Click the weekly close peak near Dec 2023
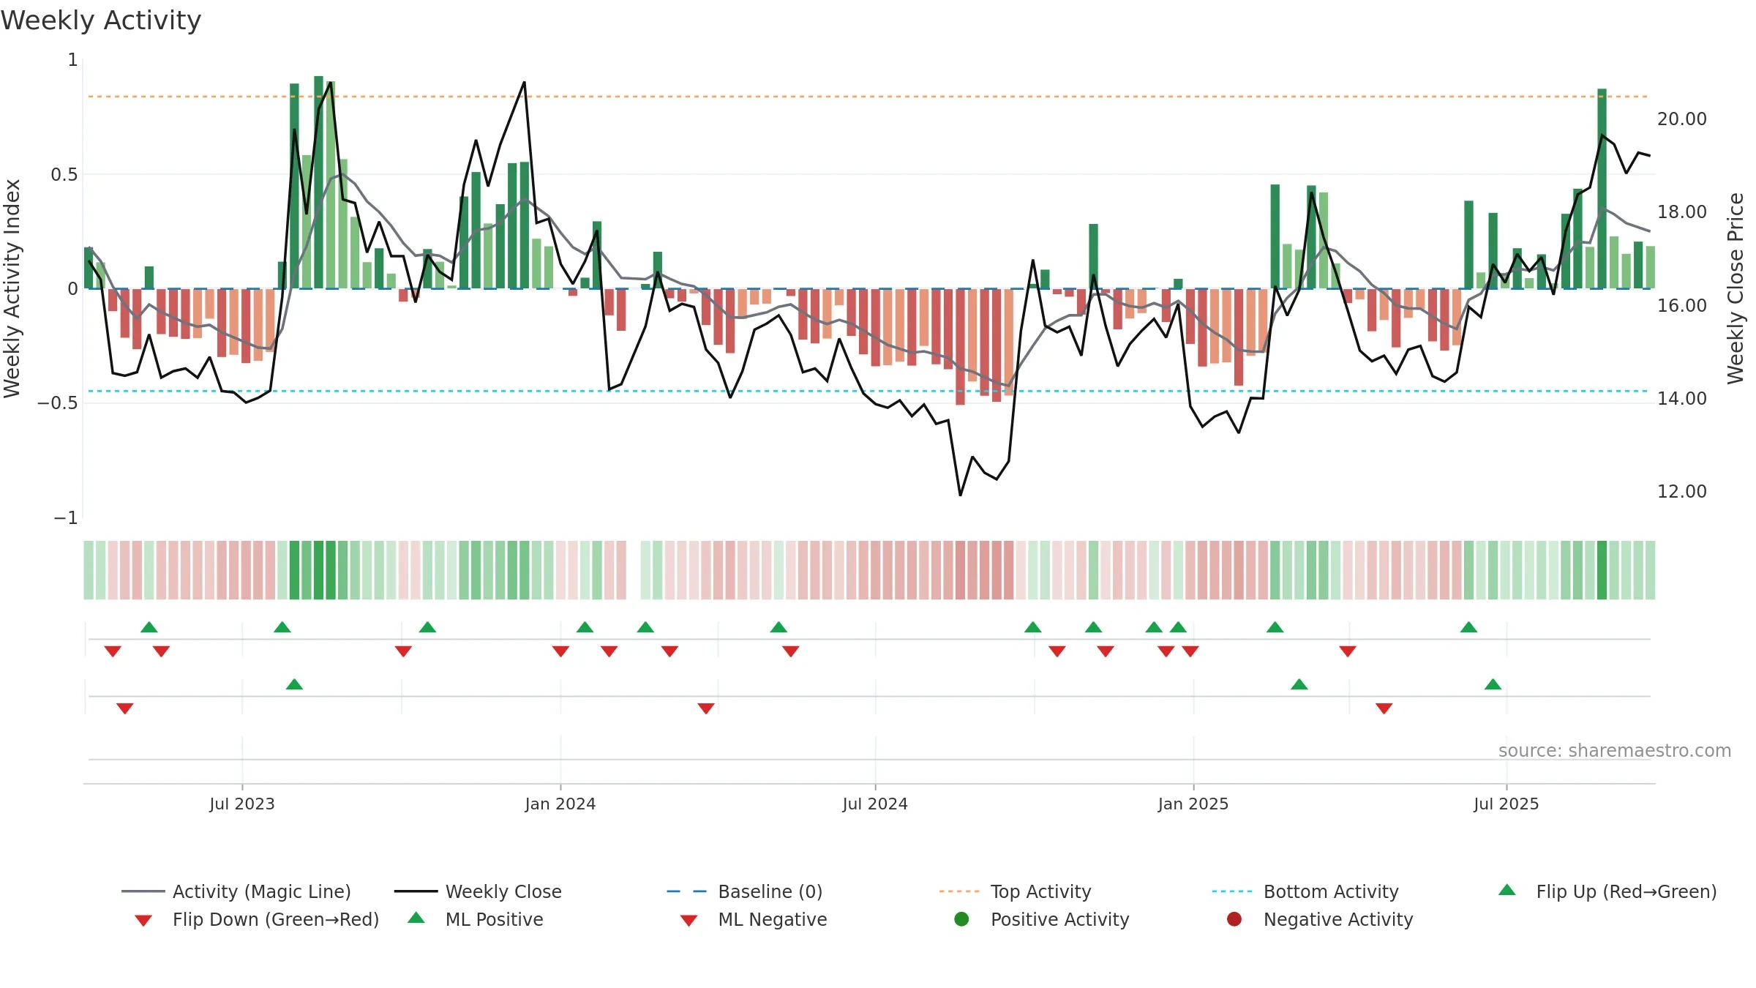 click(x=524, y=82)
